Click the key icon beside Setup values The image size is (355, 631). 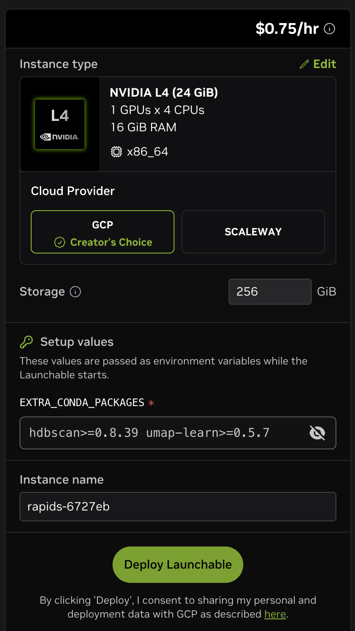click(x=26, y=342)
